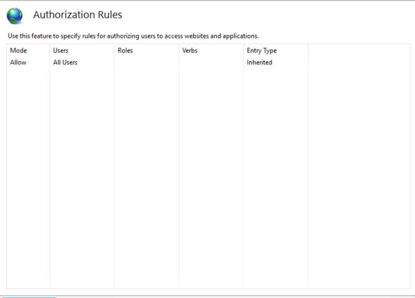Select the Allow rule row
This screenshot has width=415, height=298.
point(157,62)
